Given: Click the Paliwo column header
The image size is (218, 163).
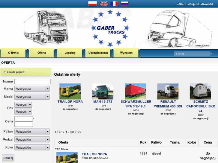Looking at the screenshot, I should tap(157, 142).
